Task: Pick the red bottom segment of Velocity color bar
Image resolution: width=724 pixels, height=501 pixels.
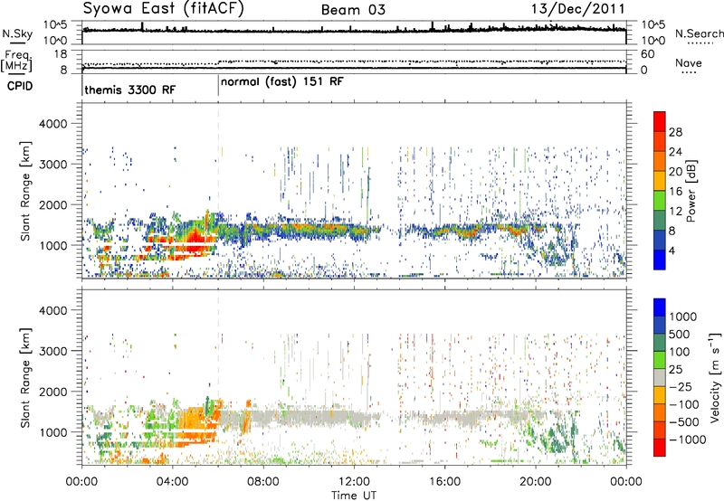Action: click(x=660, y=448)
